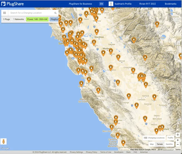Viewport: 182px width, 154px height.
Task: Select the charger pin at Salinas
Action: [89, 79]
